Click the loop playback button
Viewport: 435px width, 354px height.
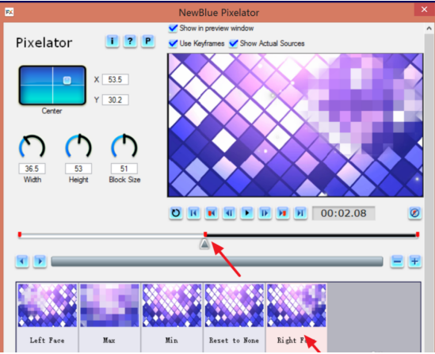pyautogui.click(x=176, y=213)
